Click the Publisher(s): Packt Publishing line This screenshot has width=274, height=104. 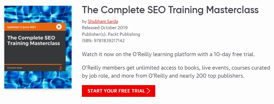tap(111, 34)
